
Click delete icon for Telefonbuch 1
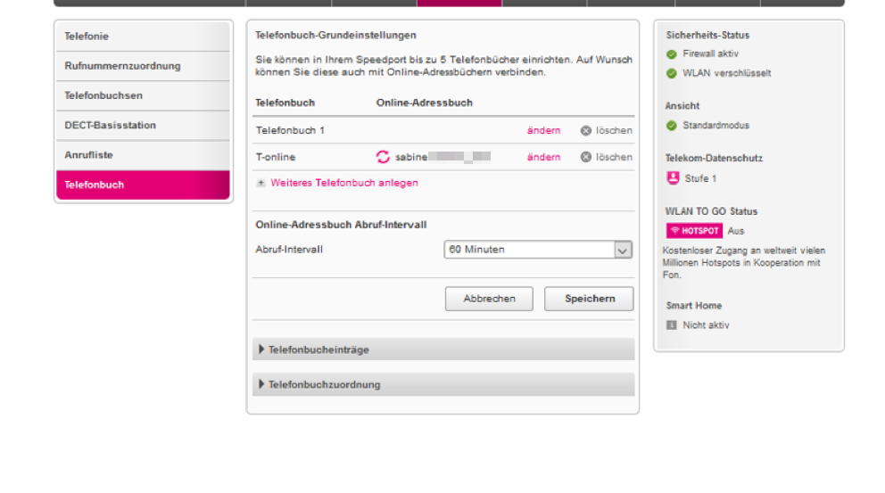pyautogui.click(x=586, y=131)
